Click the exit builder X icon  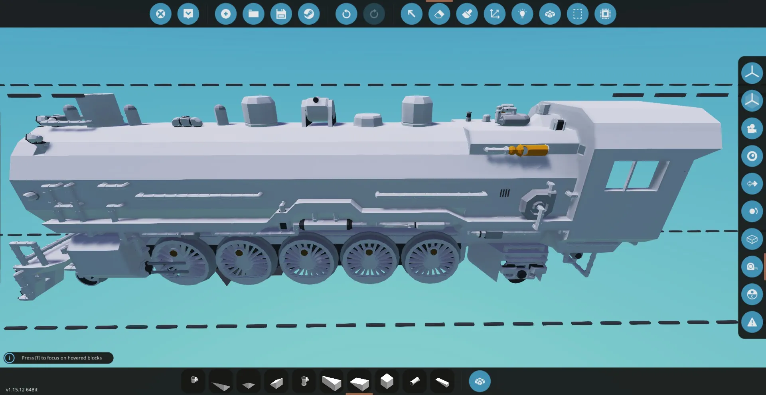160,14
